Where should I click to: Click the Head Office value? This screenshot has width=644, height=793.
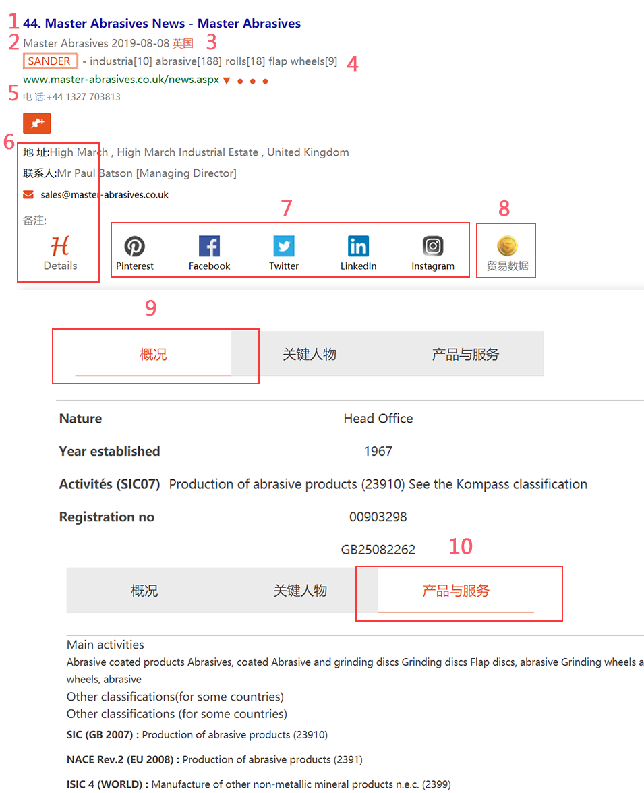378,419
